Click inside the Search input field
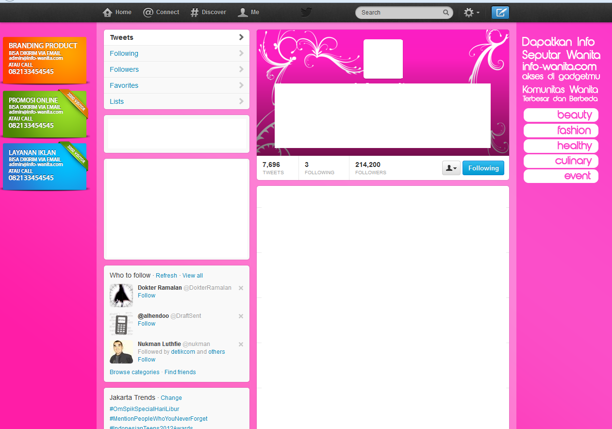Image resolution: width=612 pixels, height=429 pixels. coord(398,12)
